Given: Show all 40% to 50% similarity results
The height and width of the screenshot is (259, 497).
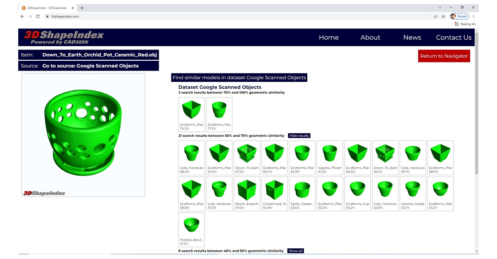Looking at the screenshot, I should pos(295,251).
